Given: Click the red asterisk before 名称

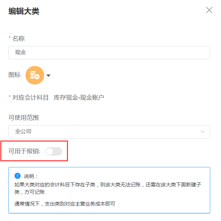Looking at the screenshot, I should pos(10,38).
